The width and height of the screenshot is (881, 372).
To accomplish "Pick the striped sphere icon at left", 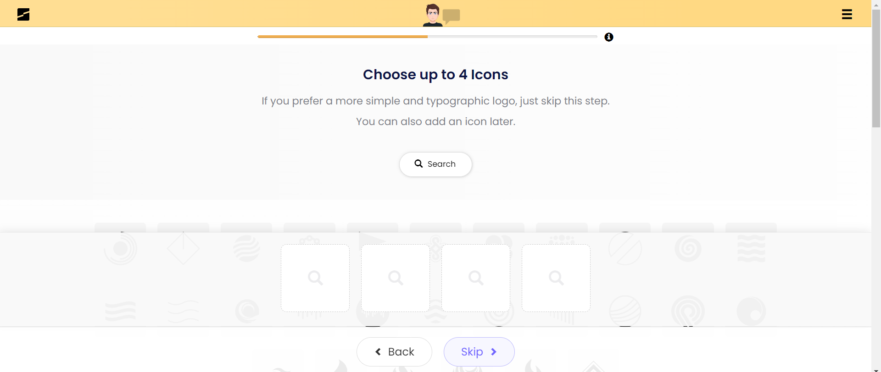I will pyautogui.click(x=246, y=249).
